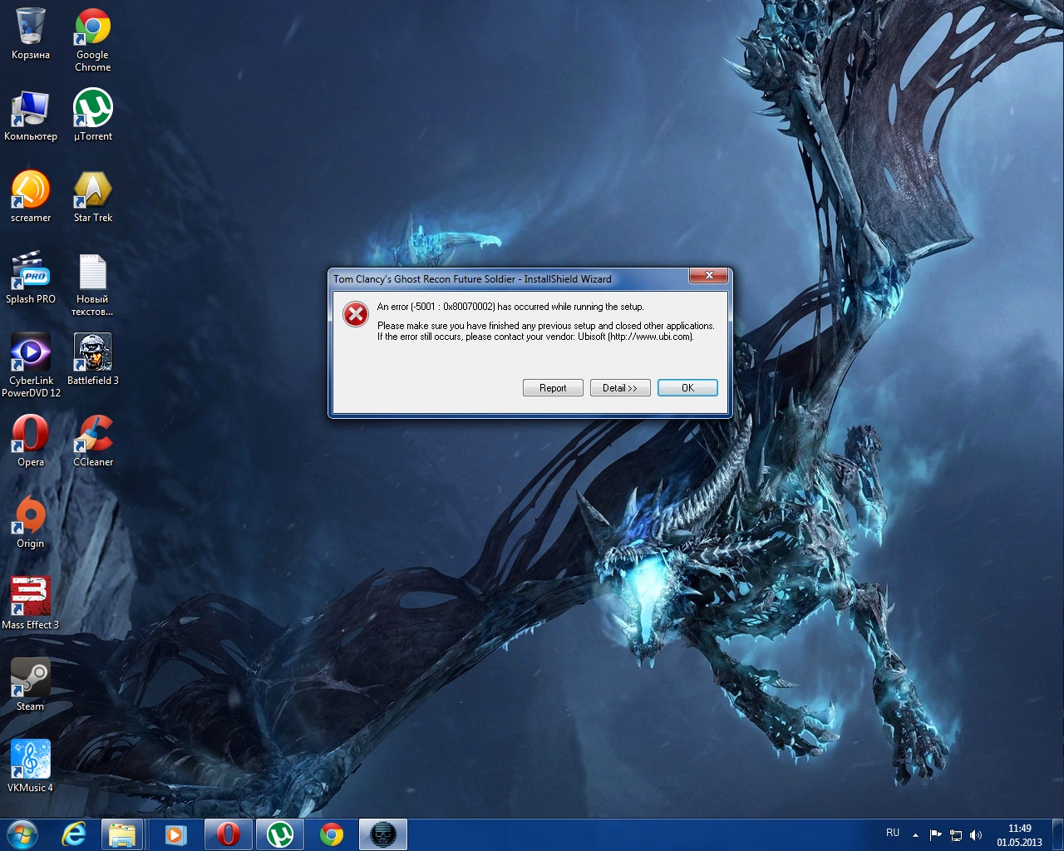Expand error details with the Detail >> button

620,388
